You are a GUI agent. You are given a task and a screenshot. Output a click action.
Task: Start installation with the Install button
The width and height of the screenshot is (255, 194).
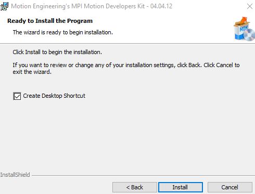click(x=181, y=187)
